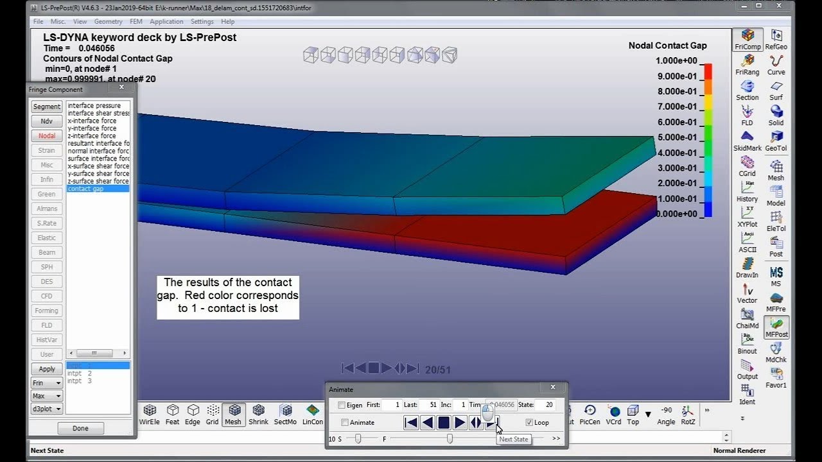
Task: Check the Animate checkbox
Action: [345, 422]
